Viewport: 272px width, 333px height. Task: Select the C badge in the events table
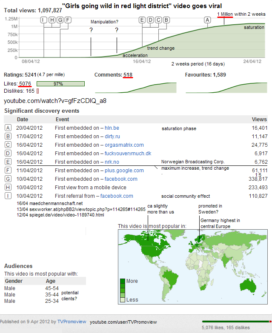8,145
